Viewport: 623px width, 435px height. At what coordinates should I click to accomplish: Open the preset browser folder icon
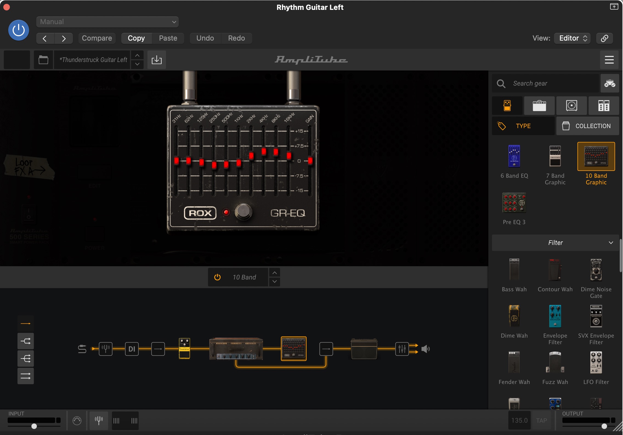click(43, 60)
